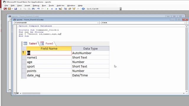Click the VBA application icon in title bar
Screen dimensions: 189x106
(x=4, y=2)
